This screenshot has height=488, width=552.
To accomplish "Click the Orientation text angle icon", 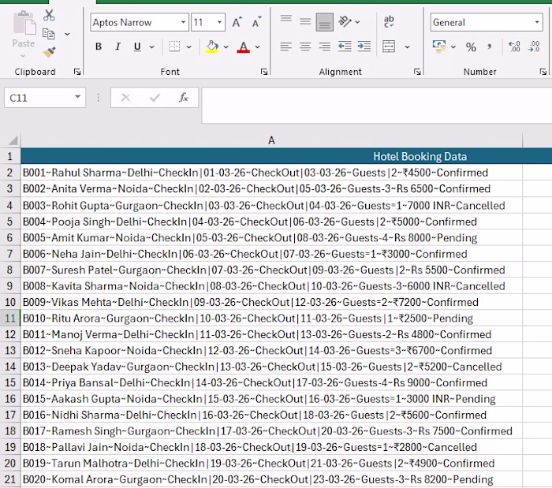I will click(x=345, y=22).
